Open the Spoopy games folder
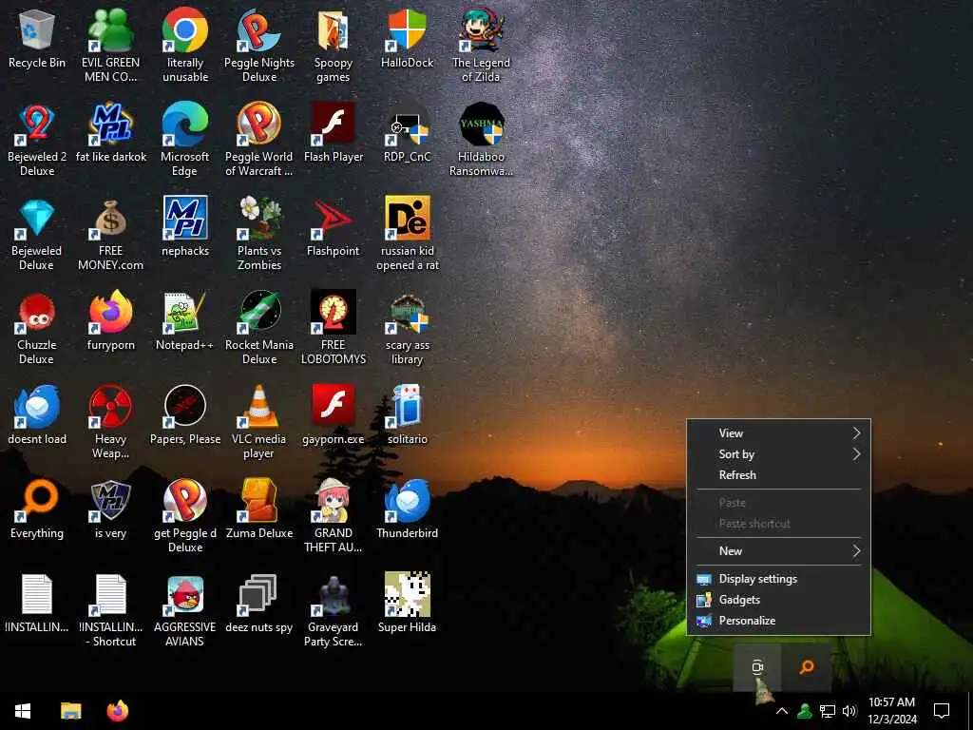Viewport: 973px width, 730px height. point(334,46)
